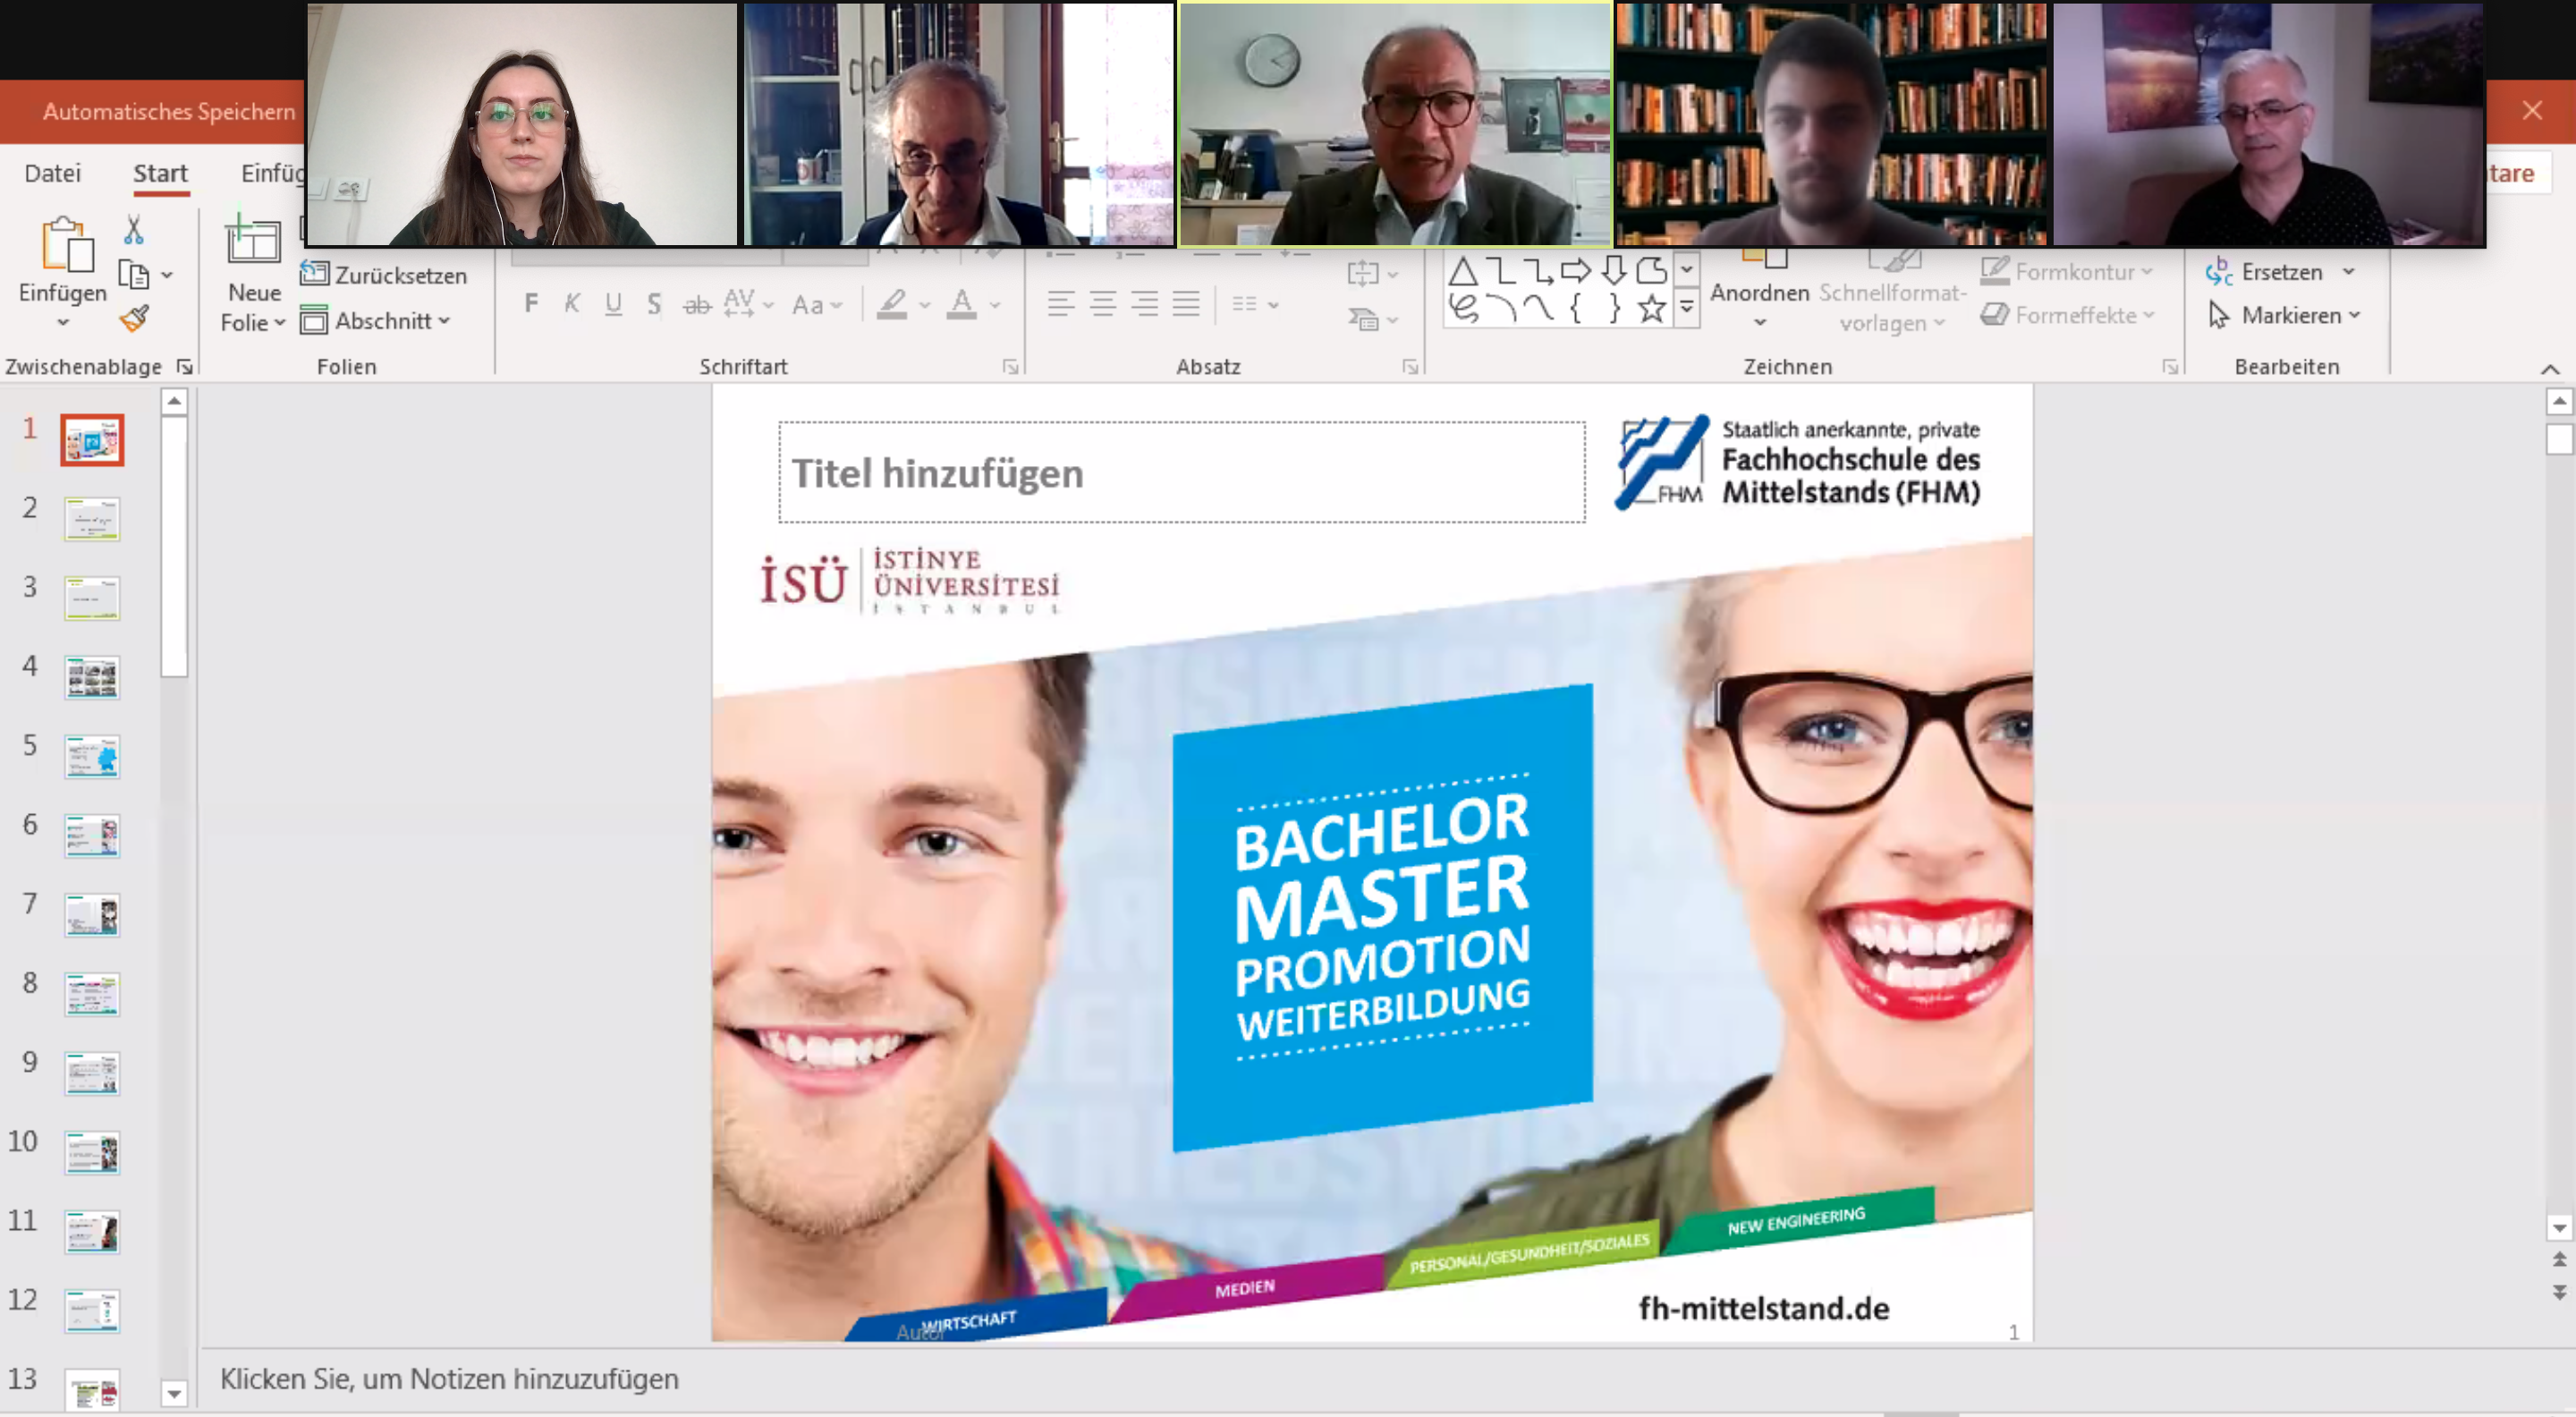Screen dimensions: 2576x1417
Task: Expand the Markieren dropdown
Action: (x=2354, y=316)
